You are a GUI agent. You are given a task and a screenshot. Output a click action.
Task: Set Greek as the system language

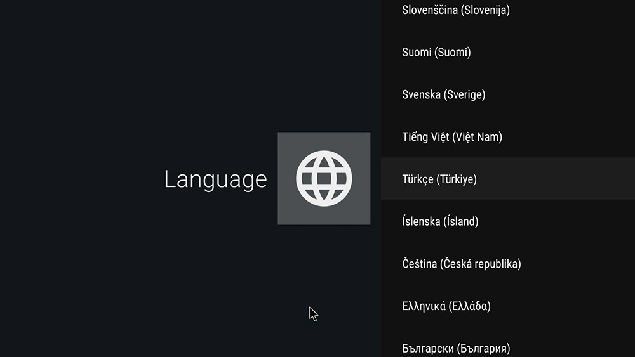tap(446, 306)
